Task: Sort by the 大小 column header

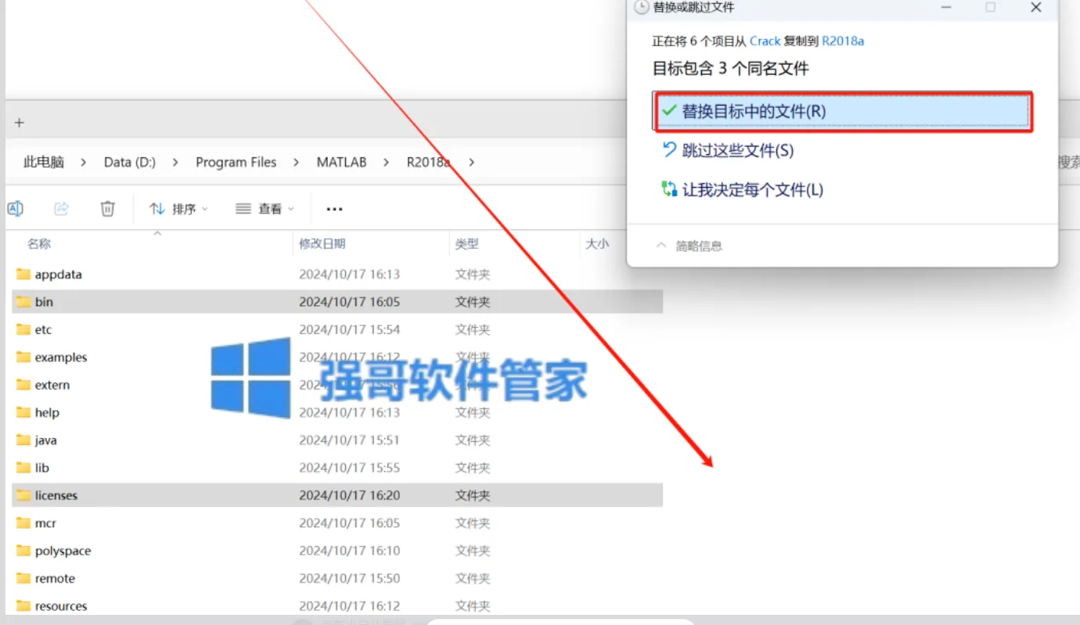Action: (597, 244)
